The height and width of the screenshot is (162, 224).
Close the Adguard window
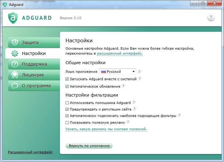pyautogui.click(x=214, y=3)
